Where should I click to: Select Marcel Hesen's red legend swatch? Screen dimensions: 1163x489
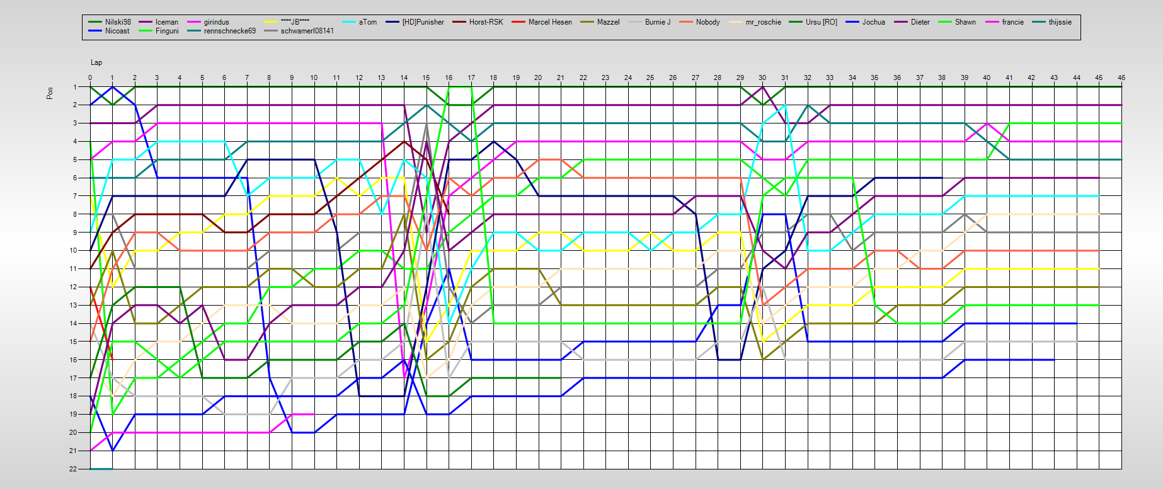[518, 22]
